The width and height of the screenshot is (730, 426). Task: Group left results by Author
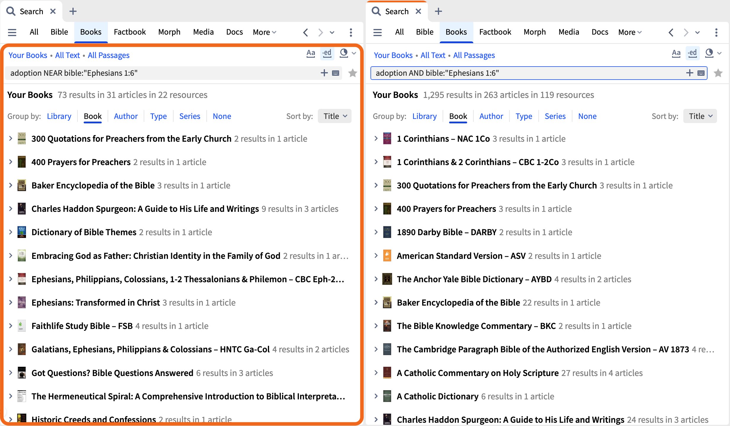(x=126, y=116)
